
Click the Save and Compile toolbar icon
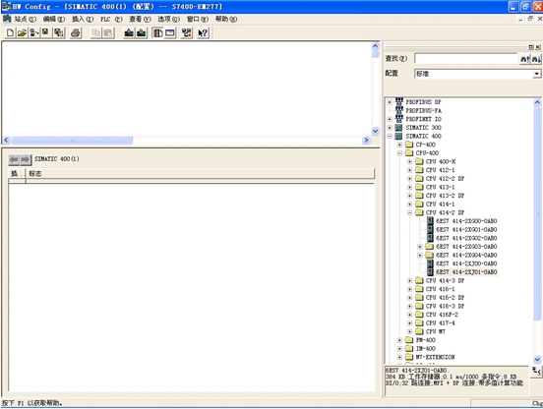pyautogui.click(x=59, y=32)
